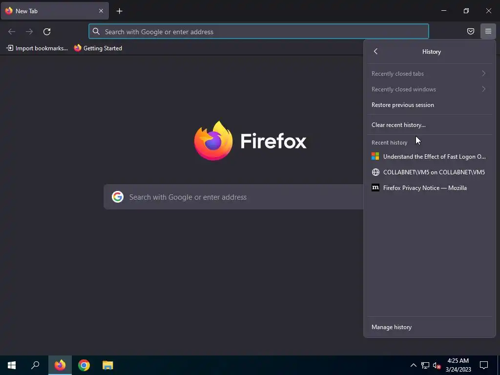Open Manage history
The height and width of the screenshot is (375, 500).
(x=430, y=327)
